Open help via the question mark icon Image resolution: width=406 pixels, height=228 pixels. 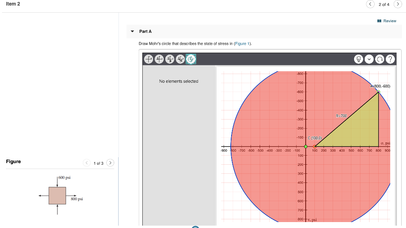coord(390,59)
